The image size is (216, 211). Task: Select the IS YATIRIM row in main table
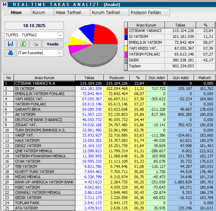[x=109, y=88]
